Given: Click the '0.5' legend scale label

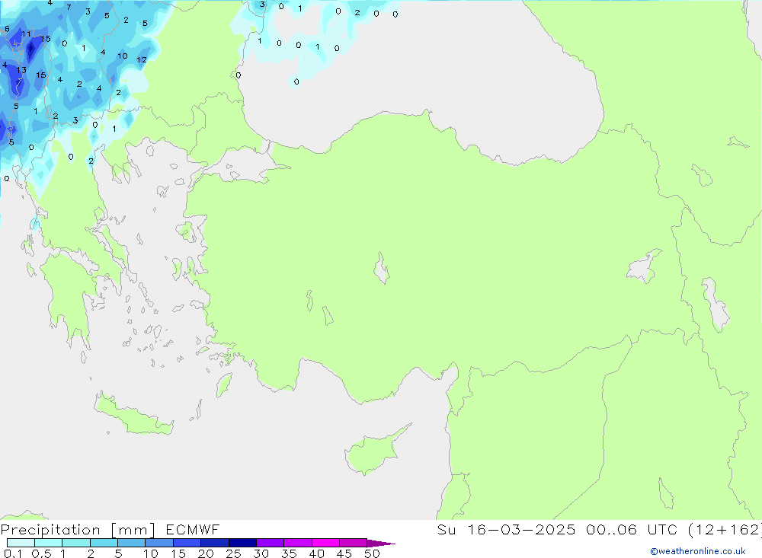Looking at the screenshot, I should click(x=41, y=553).
